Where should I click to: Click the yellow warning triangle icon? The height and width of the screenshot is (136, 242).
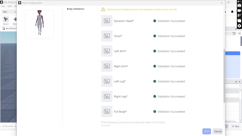tap(103, 9)
